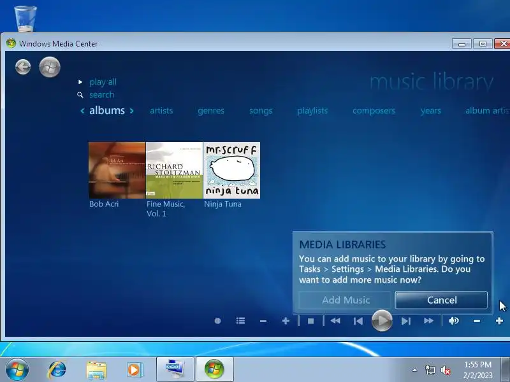Screen dimensions: 510x382
Task: Open the clock showing 1:55 PM
Action: tap(477, 370)
